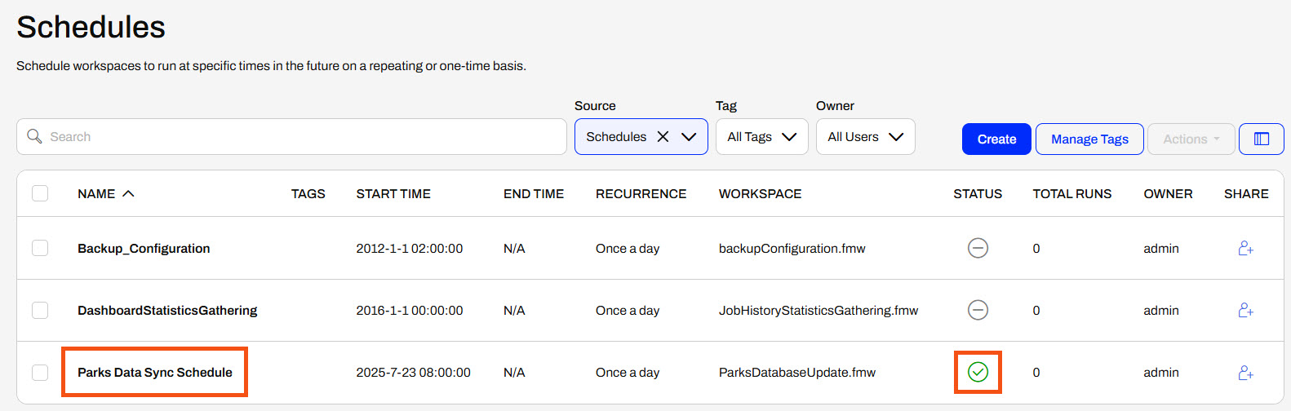Click the share icon for DashboardStatisticsGathering
The height and width of the screenshot is (411, 1291).
[x=1245, y=310]
